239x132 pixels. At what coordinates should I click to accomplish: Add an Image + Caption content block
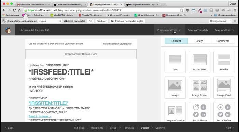coord(175,112)
